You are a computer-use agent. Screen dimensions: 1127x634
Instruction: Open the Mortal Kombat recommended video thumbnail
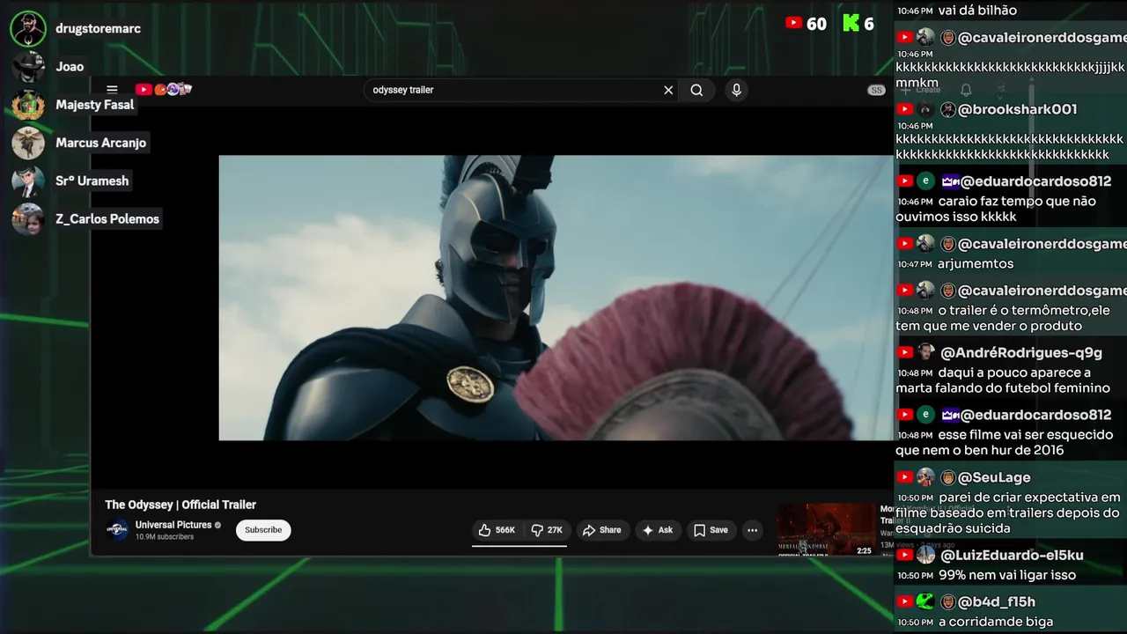pos(826,529)
